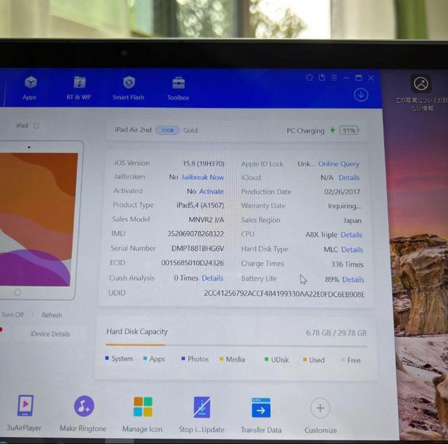The image size is (448, 444).
Task: Open the download manager arrow icon
Action: tap(361, 95)
